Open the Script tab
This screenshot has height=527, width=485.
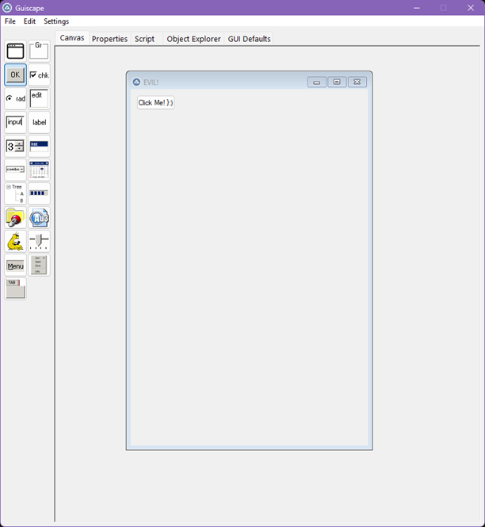[x=144, y=39]
